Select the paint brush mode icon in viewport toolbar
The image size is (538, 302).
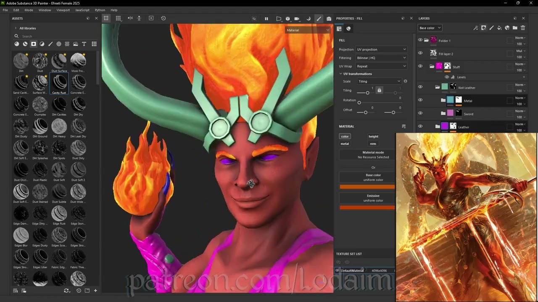pyautogui.click(x=319, y=18)
